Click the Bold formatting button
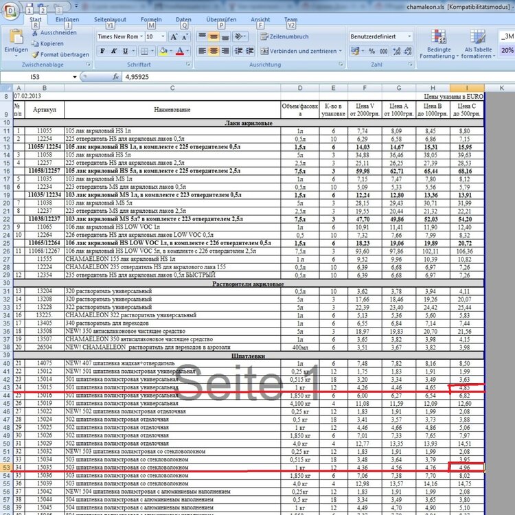 103,51
